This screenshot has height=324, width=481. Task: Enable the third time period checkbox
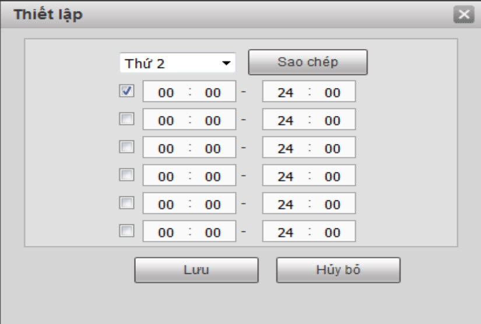(x=127, y=147)
